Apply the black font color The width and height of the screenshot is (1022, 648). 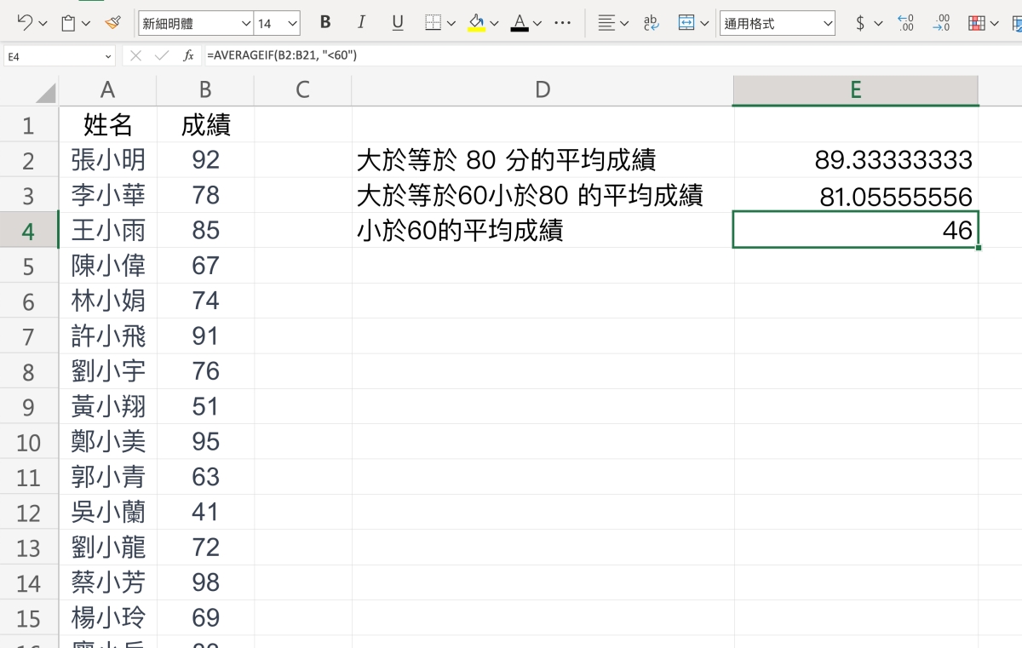click(520, 23)
